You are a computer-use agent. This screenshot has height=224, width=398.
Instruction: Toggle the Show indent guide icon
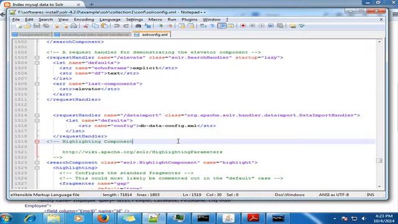pos(221,26)
